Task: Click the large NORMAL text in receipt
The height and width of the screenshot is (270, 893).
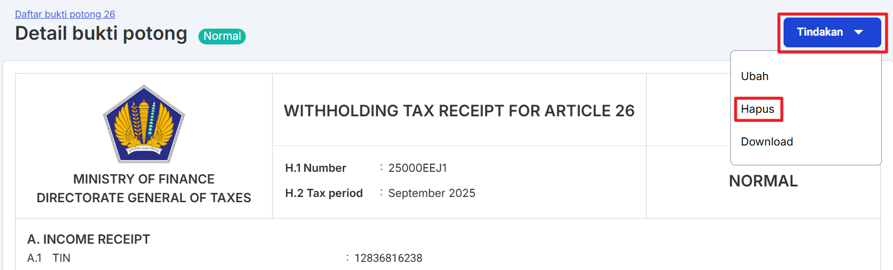Action: 763,181
